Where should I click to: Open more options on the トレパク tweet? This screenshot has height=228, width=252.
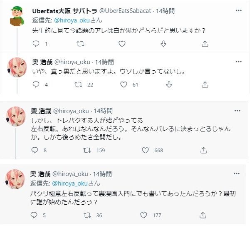237,111
